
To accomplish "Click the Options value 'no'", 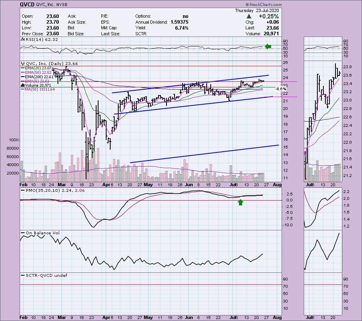I will pos(185,16).
